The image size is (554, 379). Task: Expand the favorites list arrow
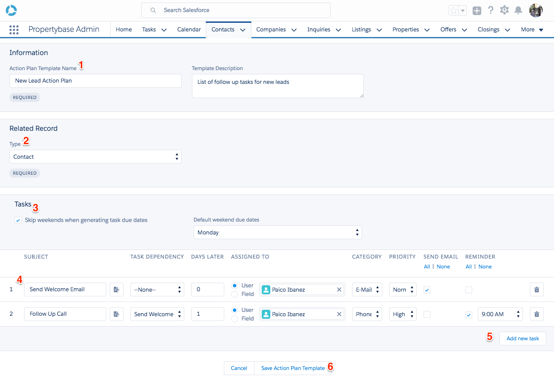pyautogui.click(x=463, y=11)
